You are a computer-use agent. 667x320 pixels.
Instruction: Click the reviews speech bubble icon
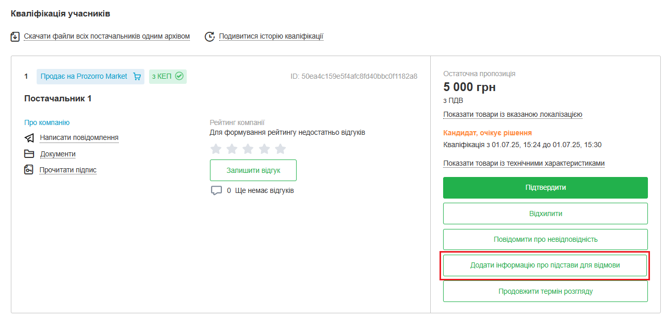point(216,190)
